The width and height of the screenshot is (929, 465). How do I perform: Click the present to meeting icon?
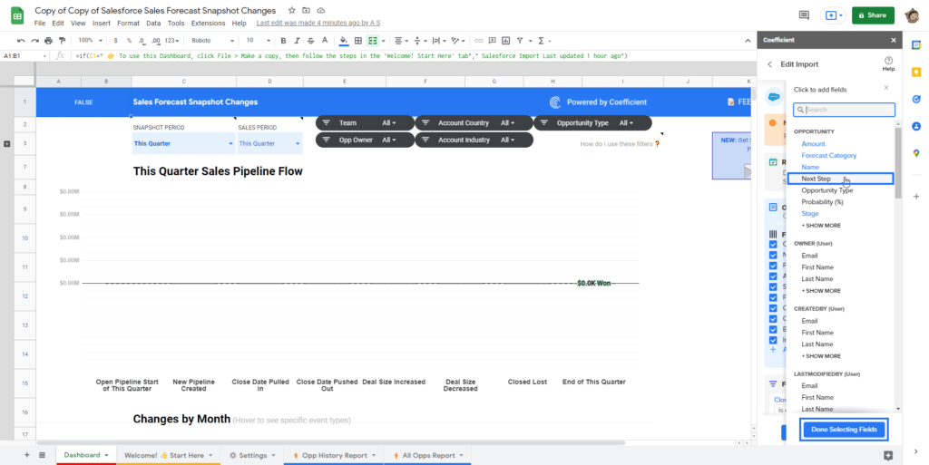[833, 16]
